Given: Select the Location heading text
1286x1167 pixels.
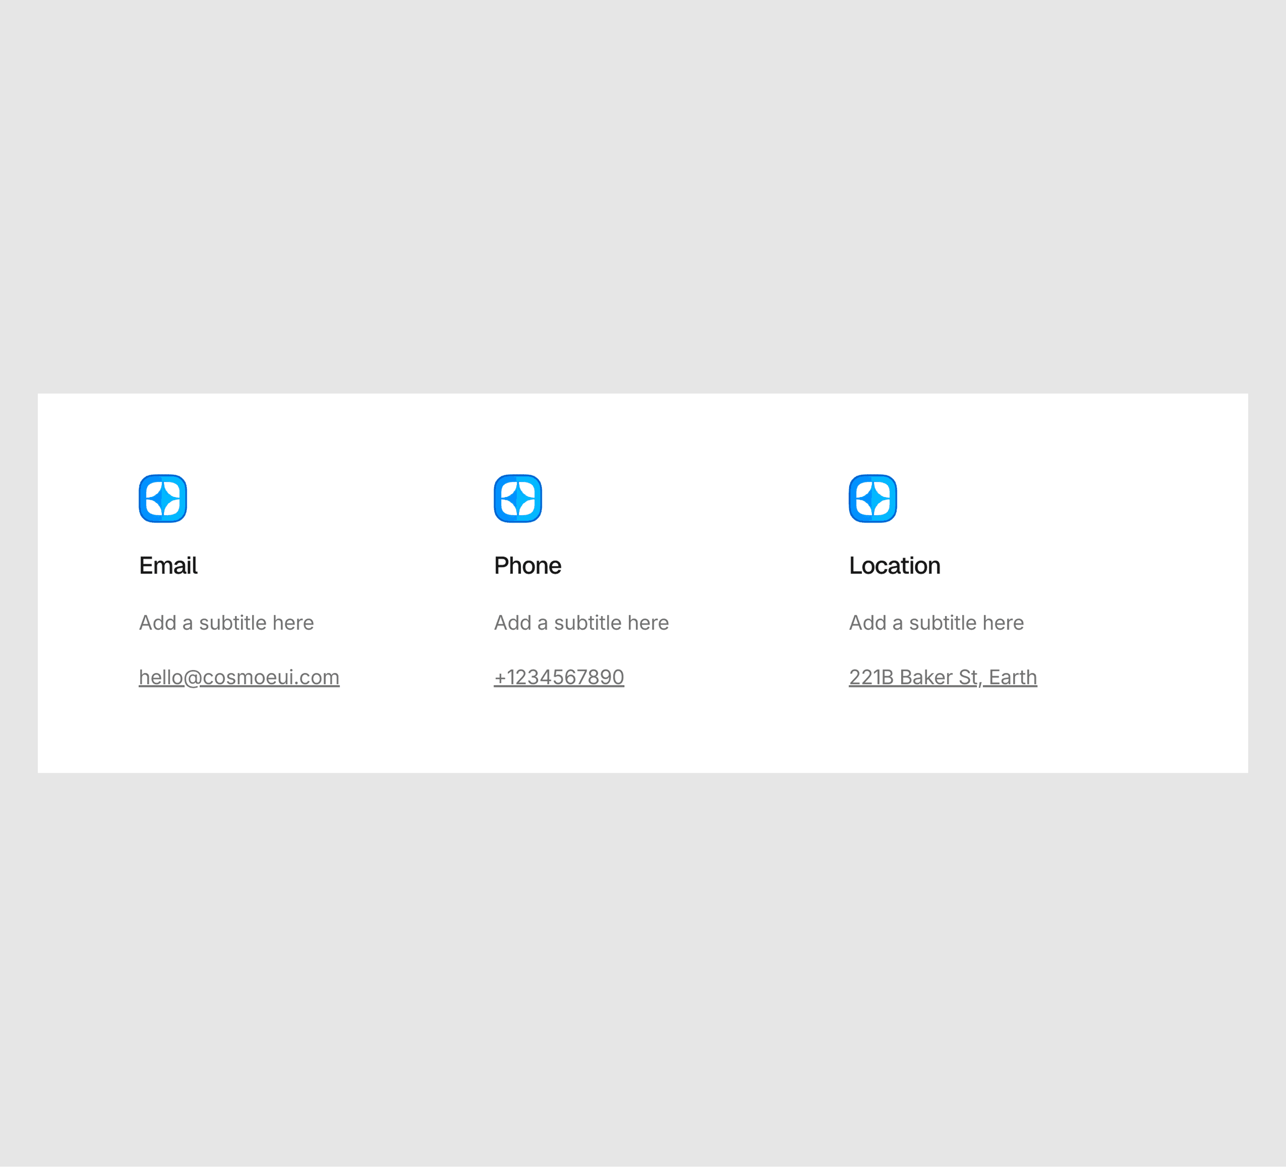Looking at the screenshot, I should coord(895,566).
